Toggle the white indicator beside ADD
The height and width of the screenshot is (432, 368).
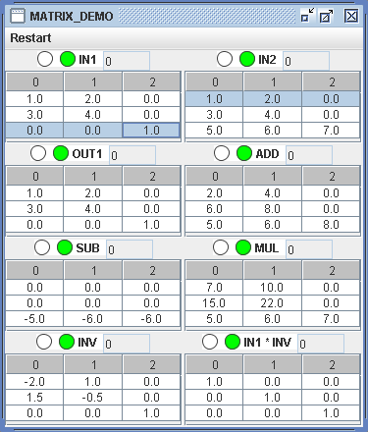pos(222,153)
